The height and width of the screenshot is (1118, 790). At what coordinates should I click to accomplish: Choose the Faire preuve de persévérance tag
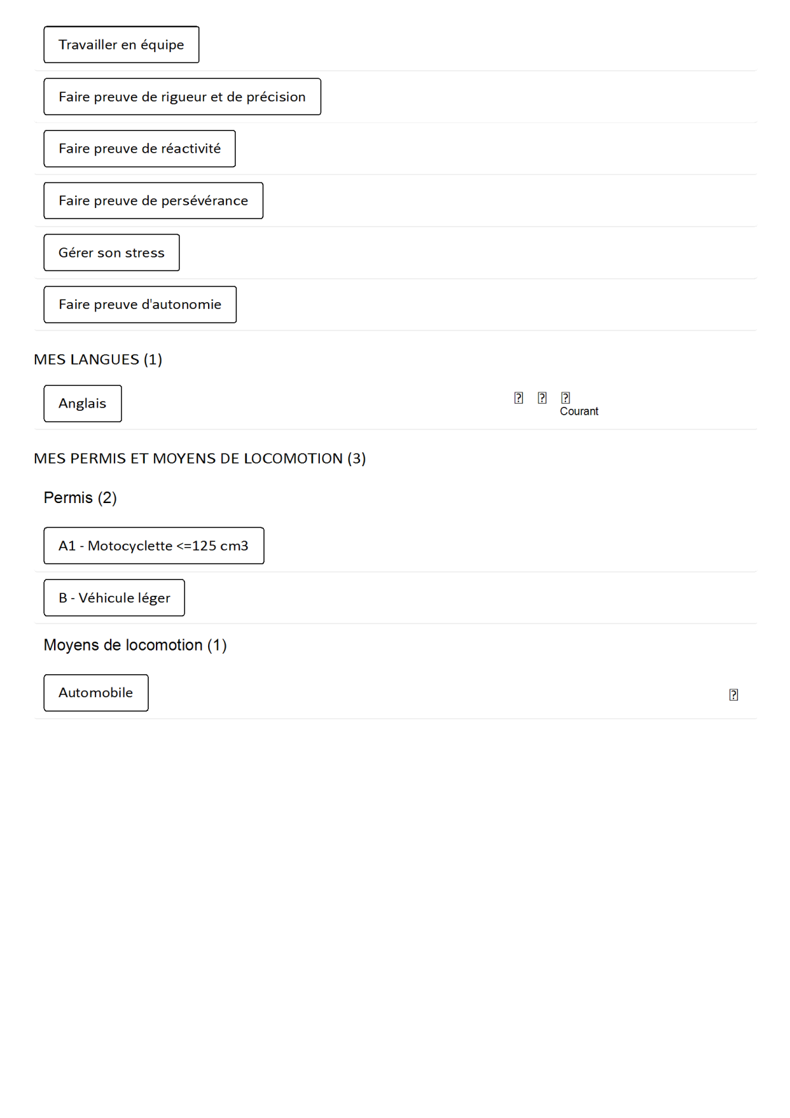pyautogui.click(x=153, y=201)
